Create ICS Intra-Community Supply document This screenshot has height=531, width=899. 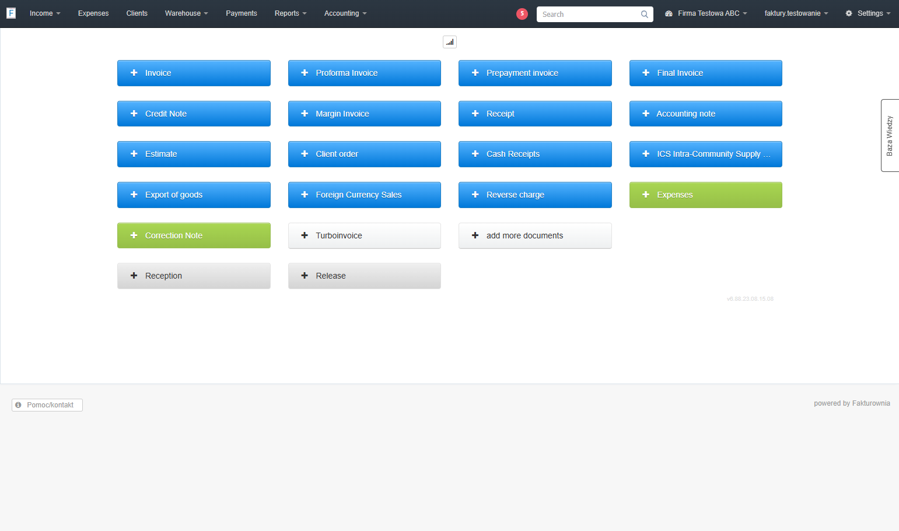click(706, 154)
